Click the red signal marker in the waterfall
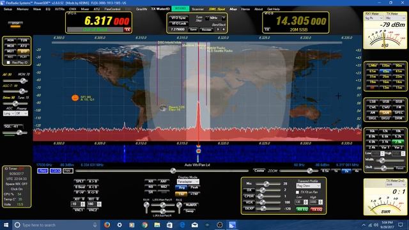Viewport: 409px width, 230px height. tap(198, 151)
